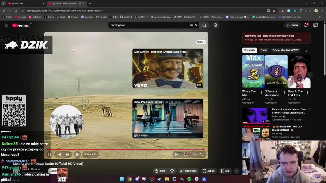Share using the Udostępnij button
Image resolution: width=326 pixels, height=183 pixels.
coord(188,171)
